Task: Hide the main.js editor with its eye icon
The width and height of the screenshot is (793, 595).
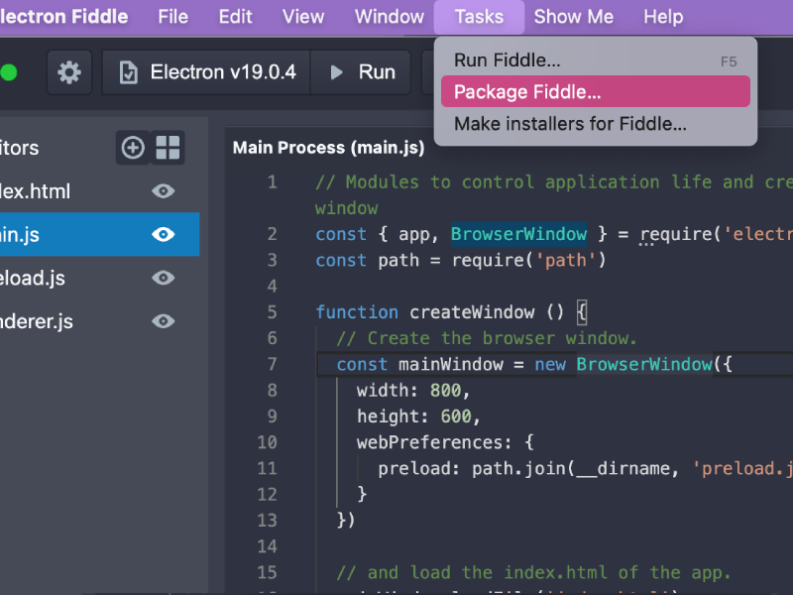Action: click(163, 235)
